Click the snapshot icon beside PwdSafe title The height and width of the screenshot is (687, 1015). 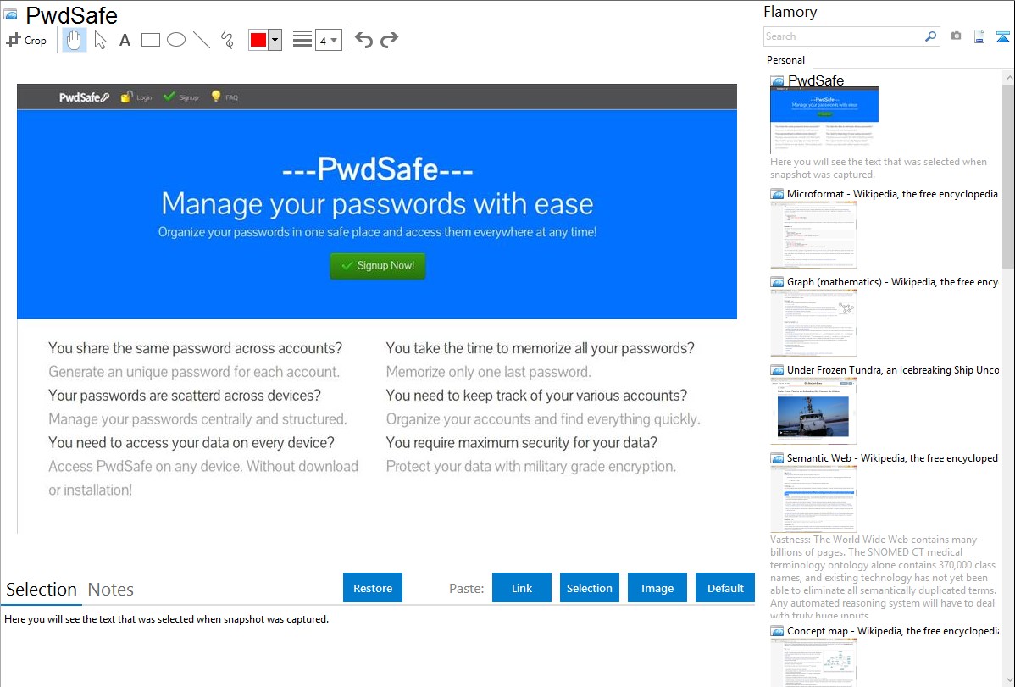[10, 14]
